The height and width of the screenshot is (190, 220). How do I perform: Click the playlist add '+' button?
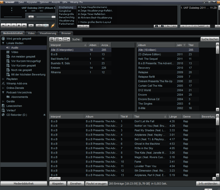[183, 26]
